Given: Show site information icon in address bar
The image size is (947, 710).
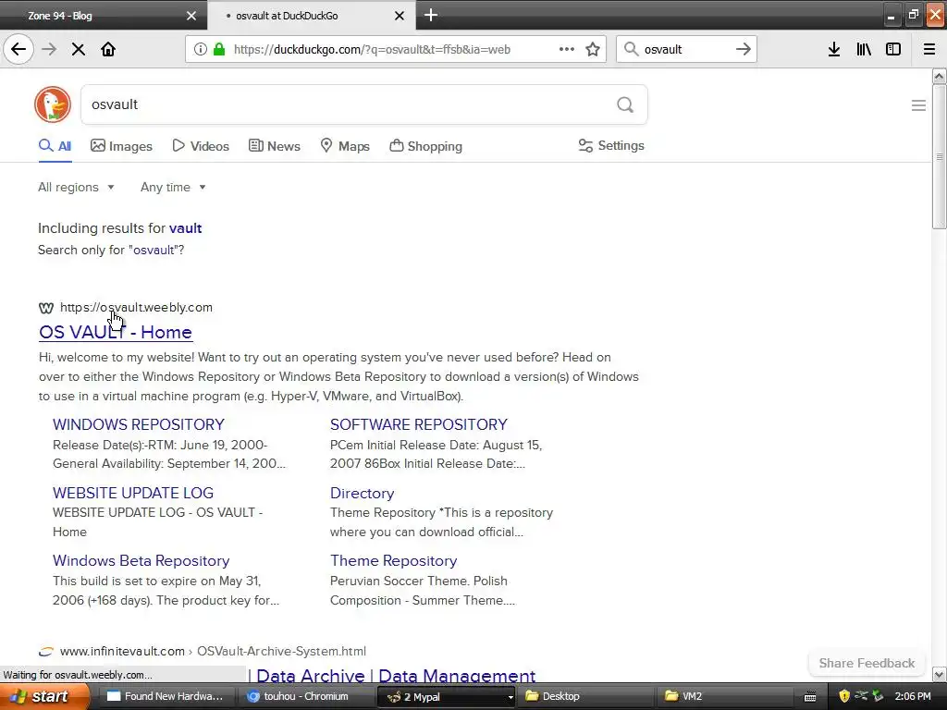Looking at the screenshot, I should coord(201,49).
